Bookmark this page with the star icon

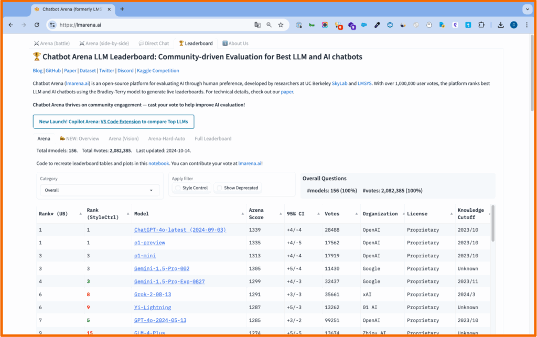point(281,25)
